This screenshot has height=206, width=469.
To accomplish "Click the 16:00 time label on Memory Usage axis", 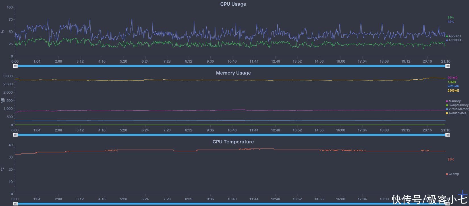I will (341, 130).
